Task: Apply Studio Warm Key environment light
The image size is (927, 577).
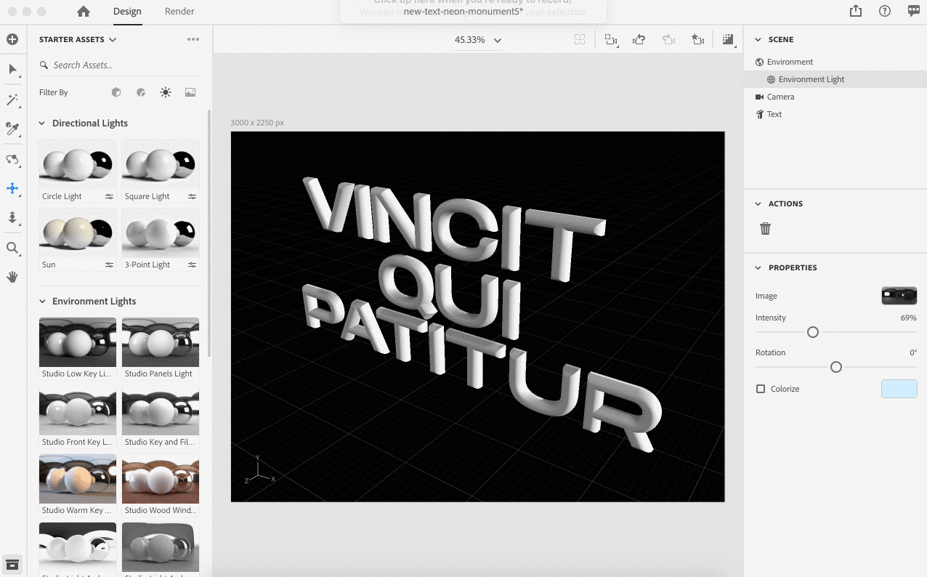Action: tap(78, 485)
